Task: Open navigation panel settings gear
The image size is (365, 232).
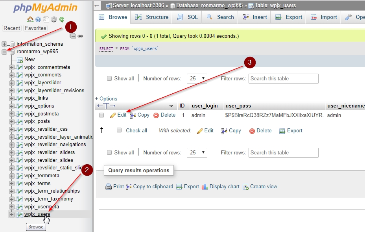Action: point(54,19)
